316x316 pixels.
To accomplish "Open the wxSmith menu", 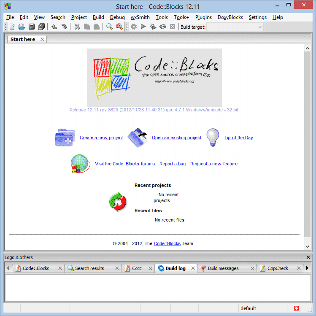I will (140, 17).
